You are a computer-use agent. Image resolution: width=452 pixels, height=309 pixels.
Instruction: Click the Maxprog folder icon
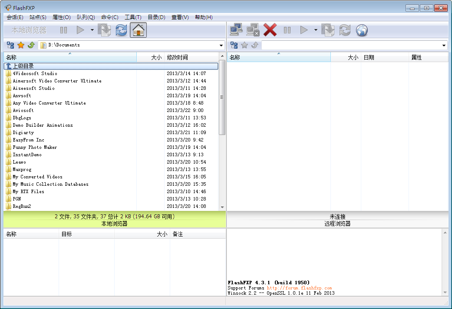pos(8,170)
